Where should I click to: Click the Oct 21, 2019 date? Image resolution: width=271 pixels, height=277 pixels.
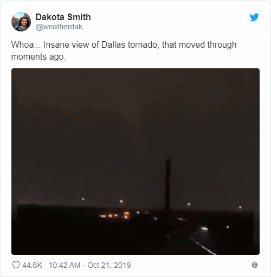pyautogui.click(x=109, y=265)
